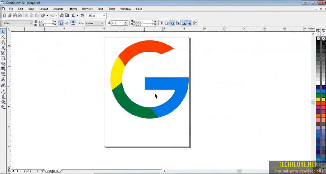Toggle Snap to Grid
Image resolution: width=326 pixels, height=174 pixels.
tap(161, 23)
